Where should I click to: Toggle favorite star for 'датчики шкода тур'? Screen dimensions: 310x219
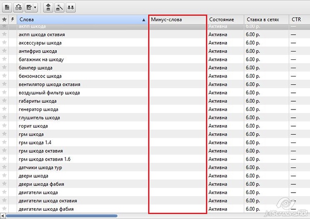4,167
